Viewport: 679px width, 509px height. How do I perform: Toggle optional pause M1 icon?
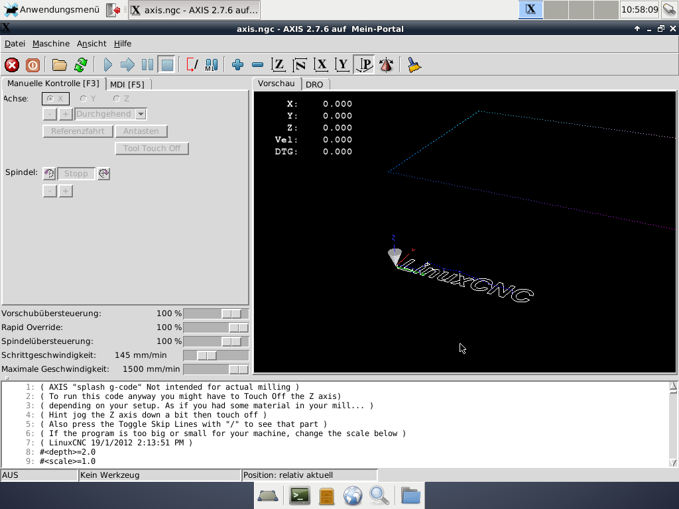pyautogui.click(x=212, y=65)
